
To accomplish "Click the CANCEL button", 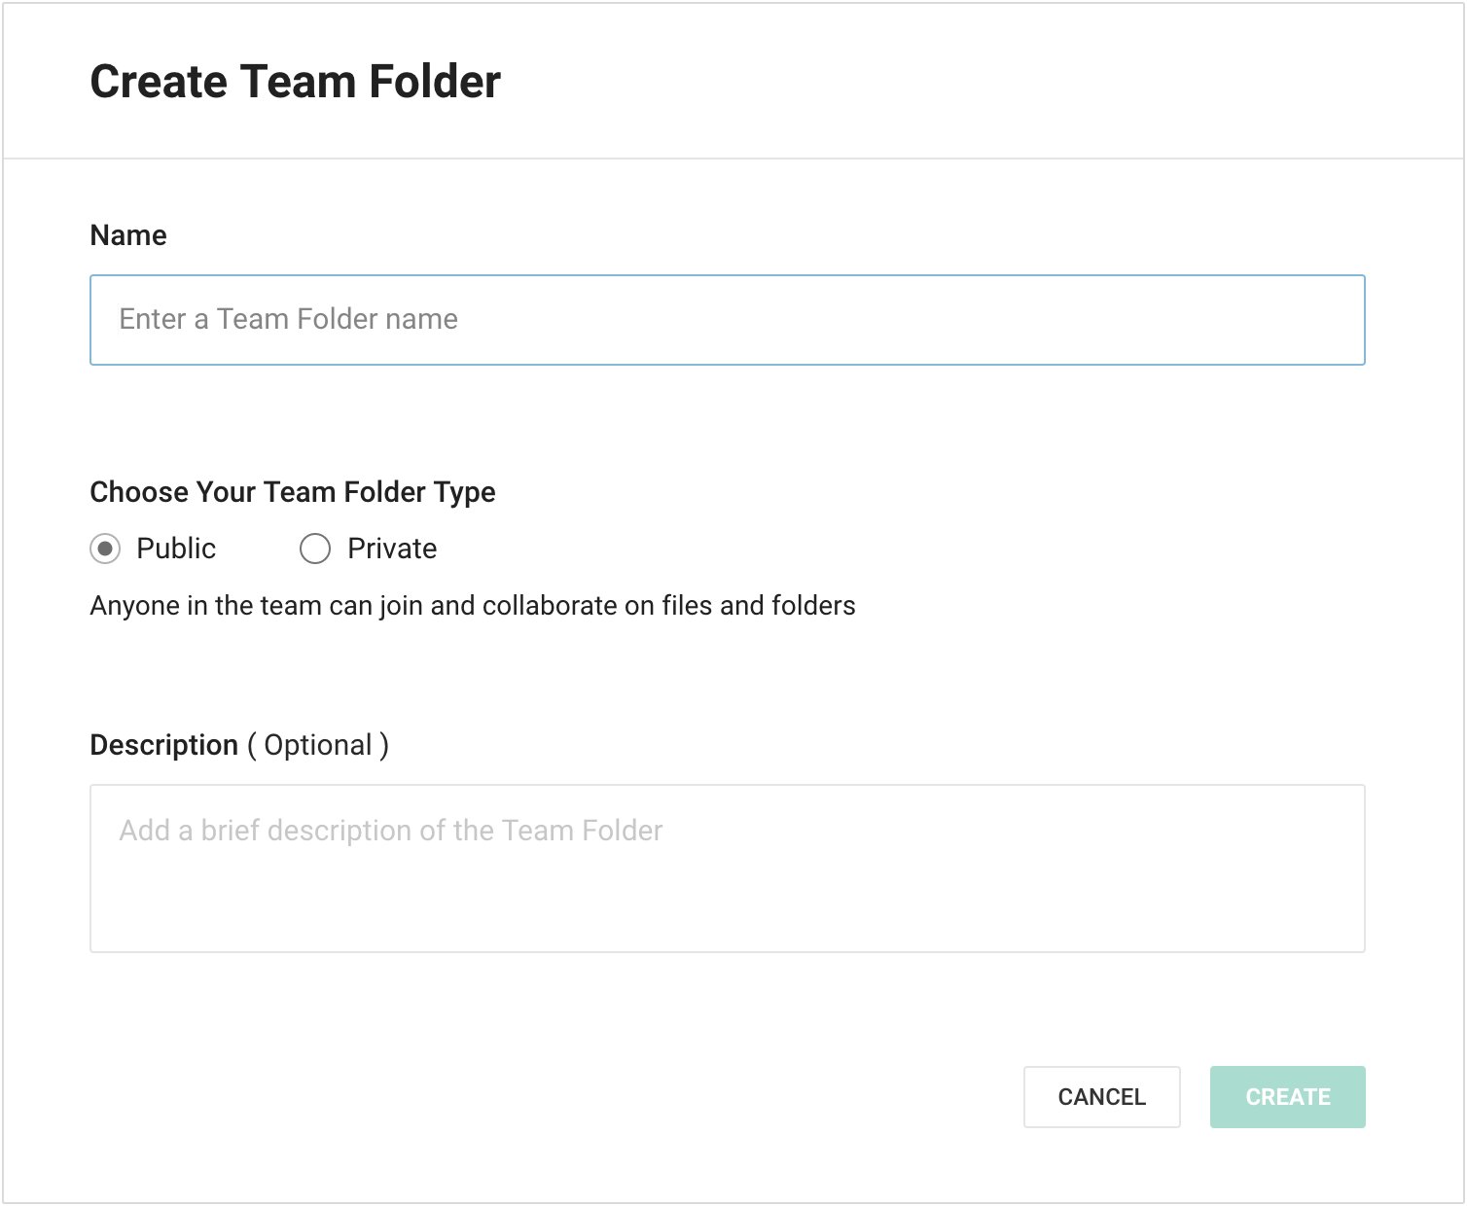I will click(x=1102, y=1097).
